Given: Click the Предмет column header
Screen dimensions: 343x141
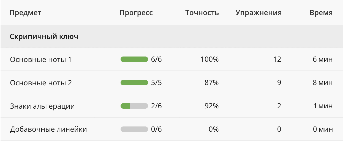Looking at the screenshot, I should tap(26, 13).
